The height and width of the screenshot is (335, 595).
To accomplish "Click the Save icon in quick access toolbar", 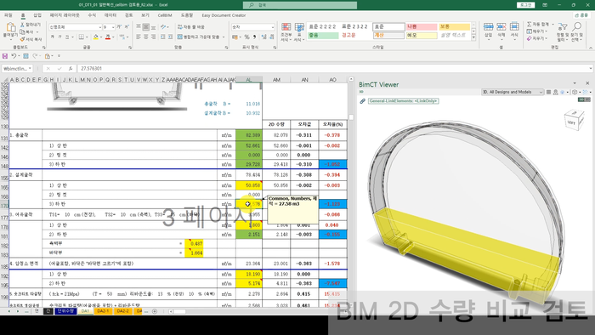I will (x=5, y=56).
